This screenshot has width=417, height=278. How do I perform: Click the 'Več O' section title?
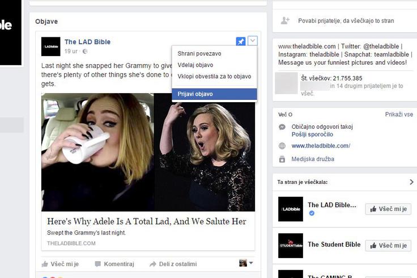coord(285,115)
